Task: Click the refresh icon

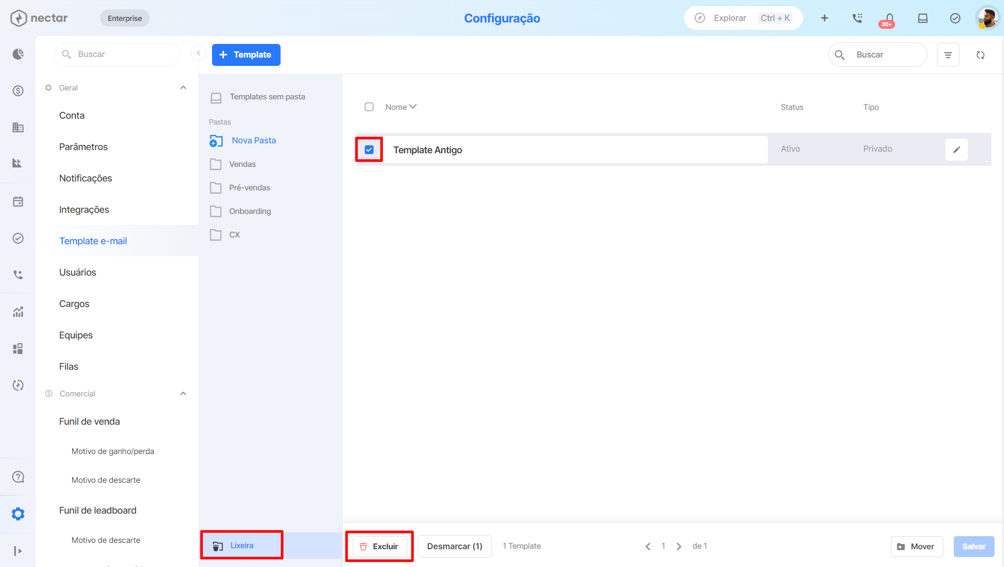Action: (x=980, y=55)
